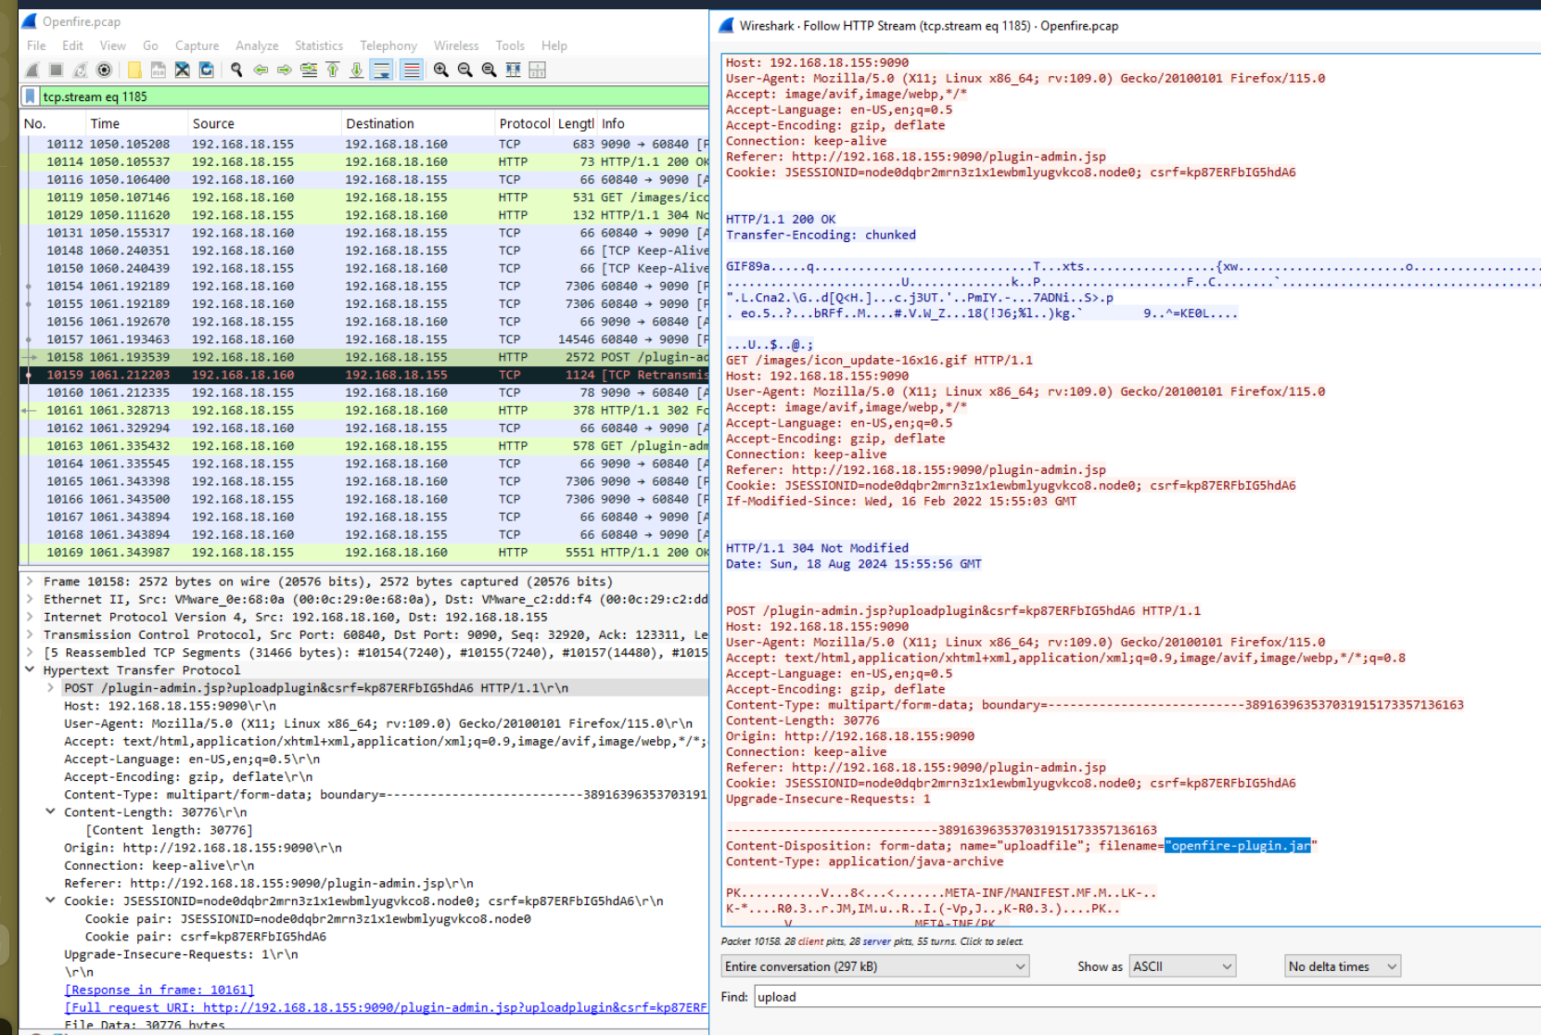Click the Capture Options gear icon
The width and height of the screenshot is (1541, 1035).
[105, 70]
